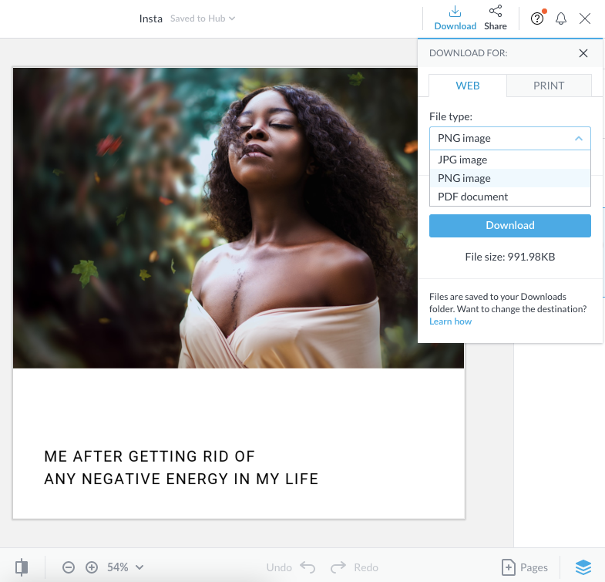Open the 54% zoom level dropdown
The height and width of the screenshot is (582, 605).
126,567
